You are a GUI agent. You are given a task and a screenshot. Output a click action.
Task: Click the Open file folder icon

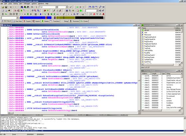(3, 7)
